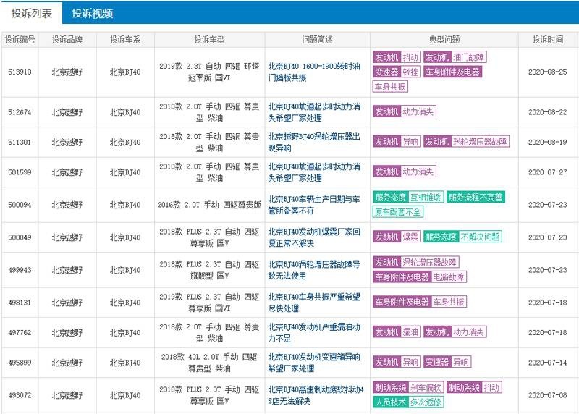The image size is (579, 414).
Task: Click the 投诉车型 column header
Action: [209, 40]
